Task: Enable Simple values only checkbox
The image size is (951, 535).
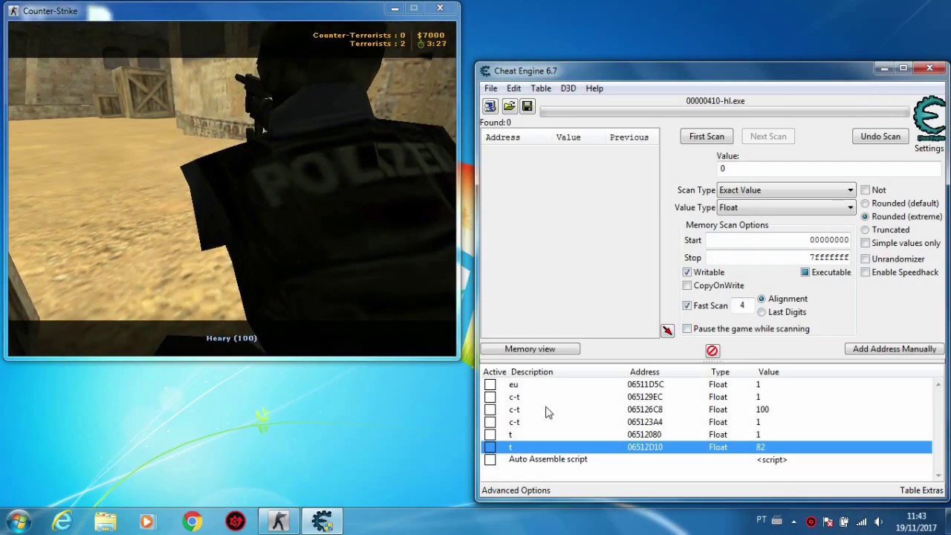Action: point(865,243)
